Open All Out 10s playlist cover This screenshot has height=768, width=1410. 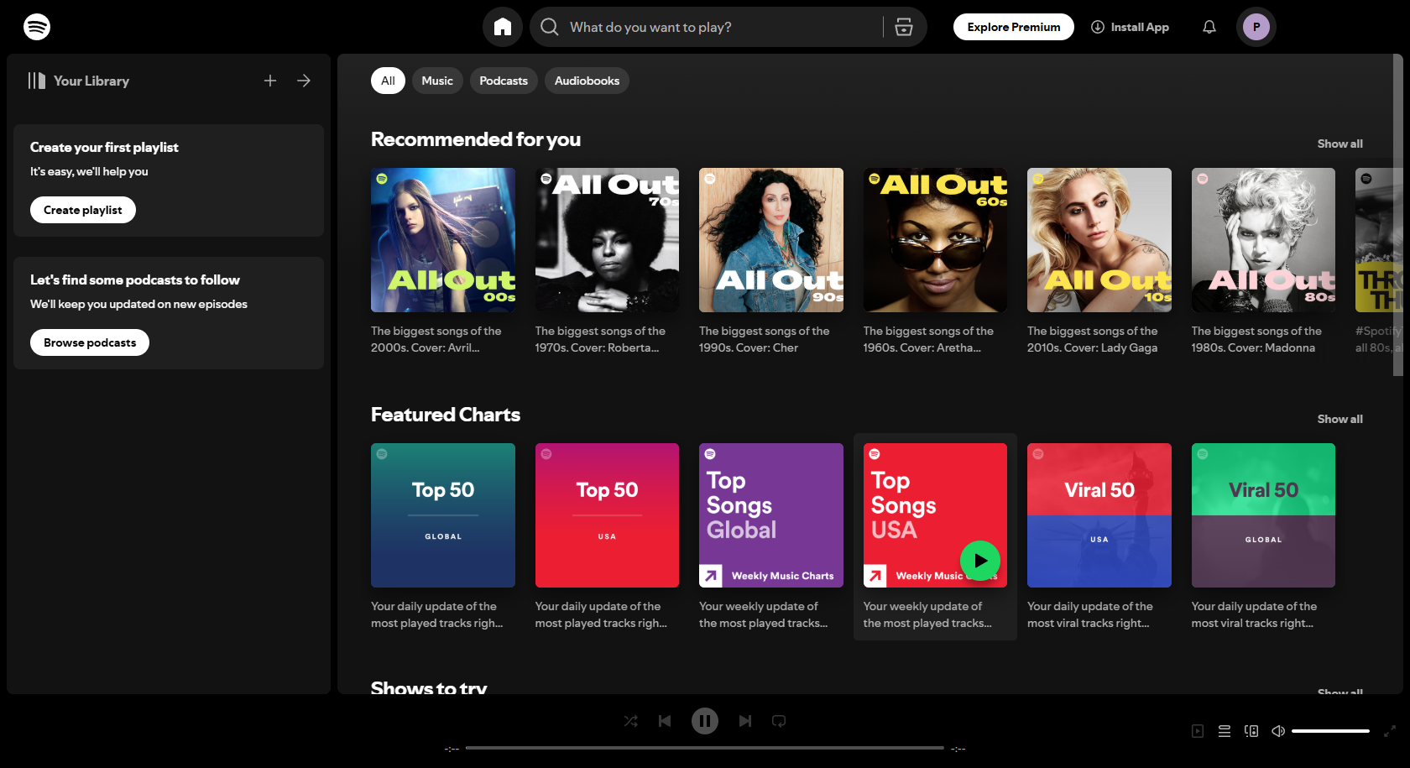(x=1099, y=240)
